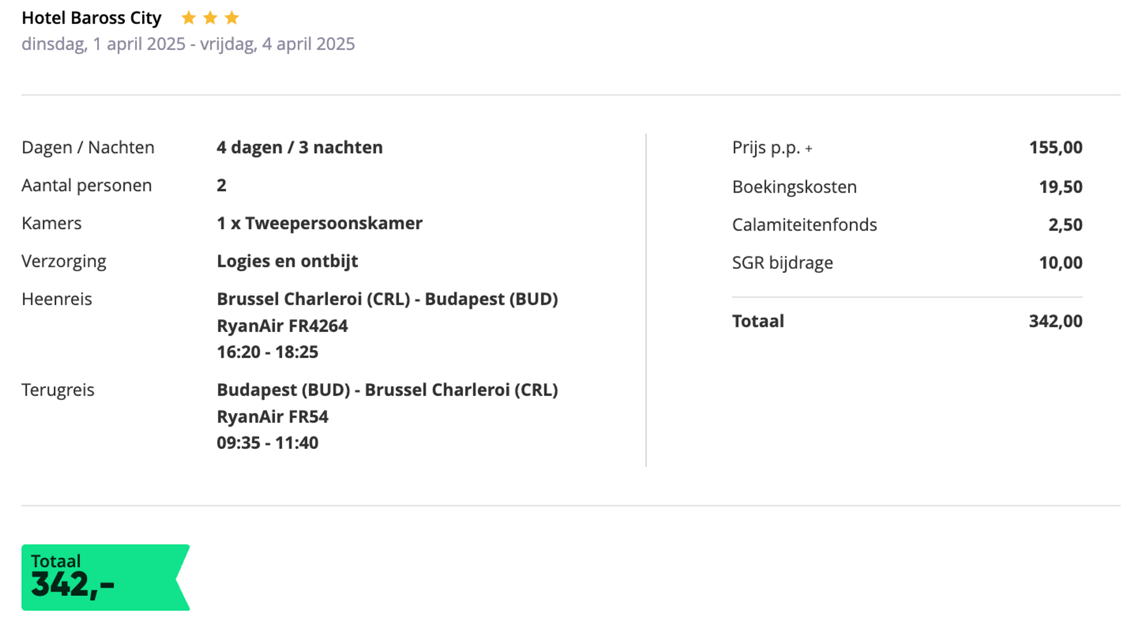Click the Calamiteitenfonds label
The image size is (1145, 632).
click(804, 225)
